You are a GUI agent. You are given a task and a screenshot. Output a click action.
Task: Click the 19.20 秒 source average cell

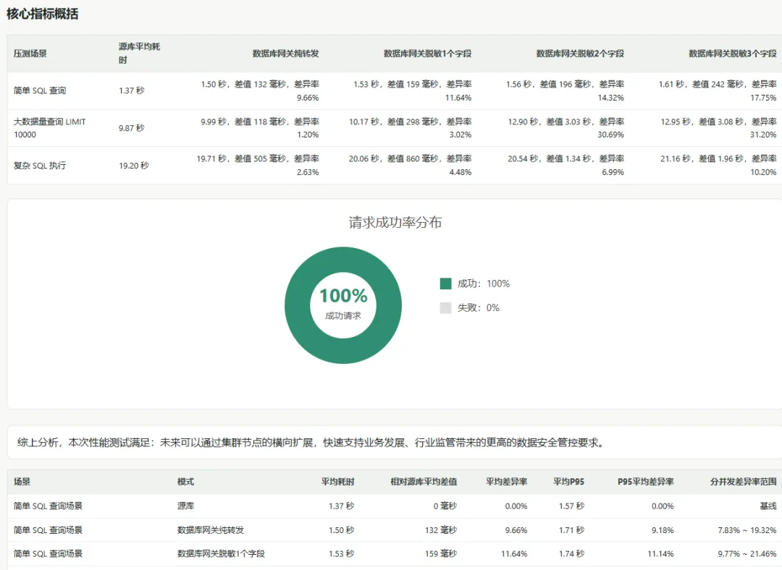coord(134,166)
